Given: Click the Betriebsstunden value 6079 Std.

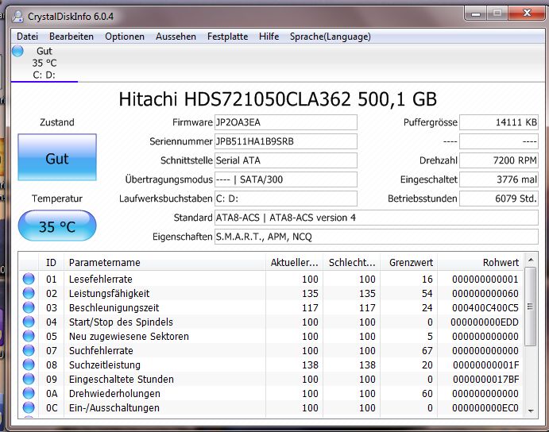Looking at the screenshot, I should pos(499,199).
